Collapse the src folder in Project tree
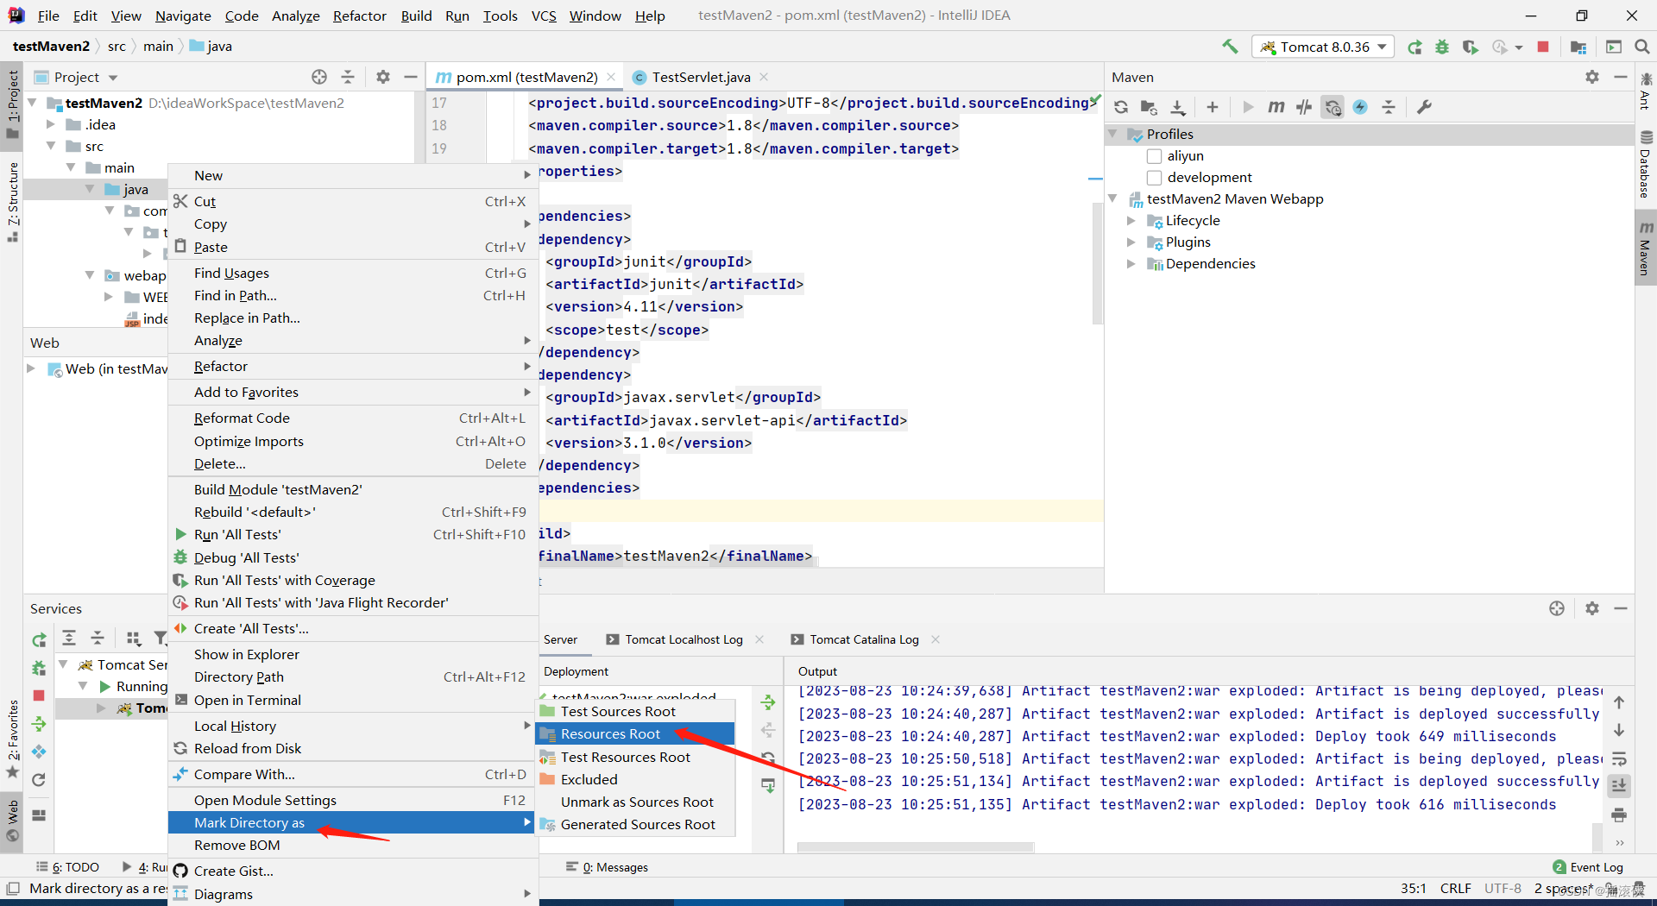The width and height of the screenshot is (1657, 906). click(51, 146)
